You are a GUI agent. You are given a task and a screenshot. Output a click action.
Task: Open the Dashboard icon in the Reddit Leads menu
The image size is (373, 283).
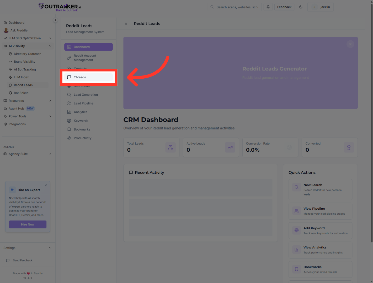pyautogui.click(x=69, y=47)
